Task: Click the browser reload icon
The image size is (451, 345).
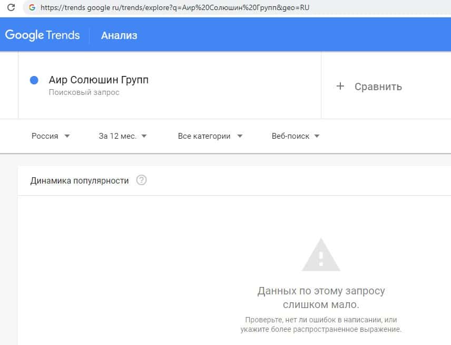Action: coord(11,8)
